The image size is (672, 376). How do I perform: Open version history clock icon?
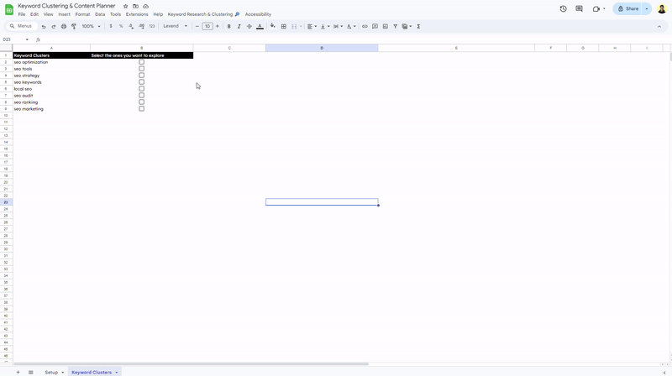click(563, 8)
